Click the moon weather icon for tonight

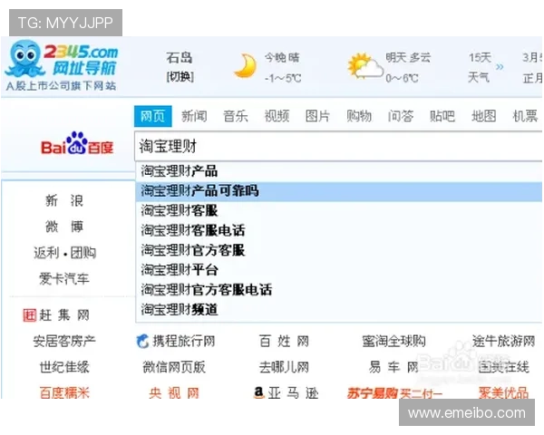click(246, 65)
